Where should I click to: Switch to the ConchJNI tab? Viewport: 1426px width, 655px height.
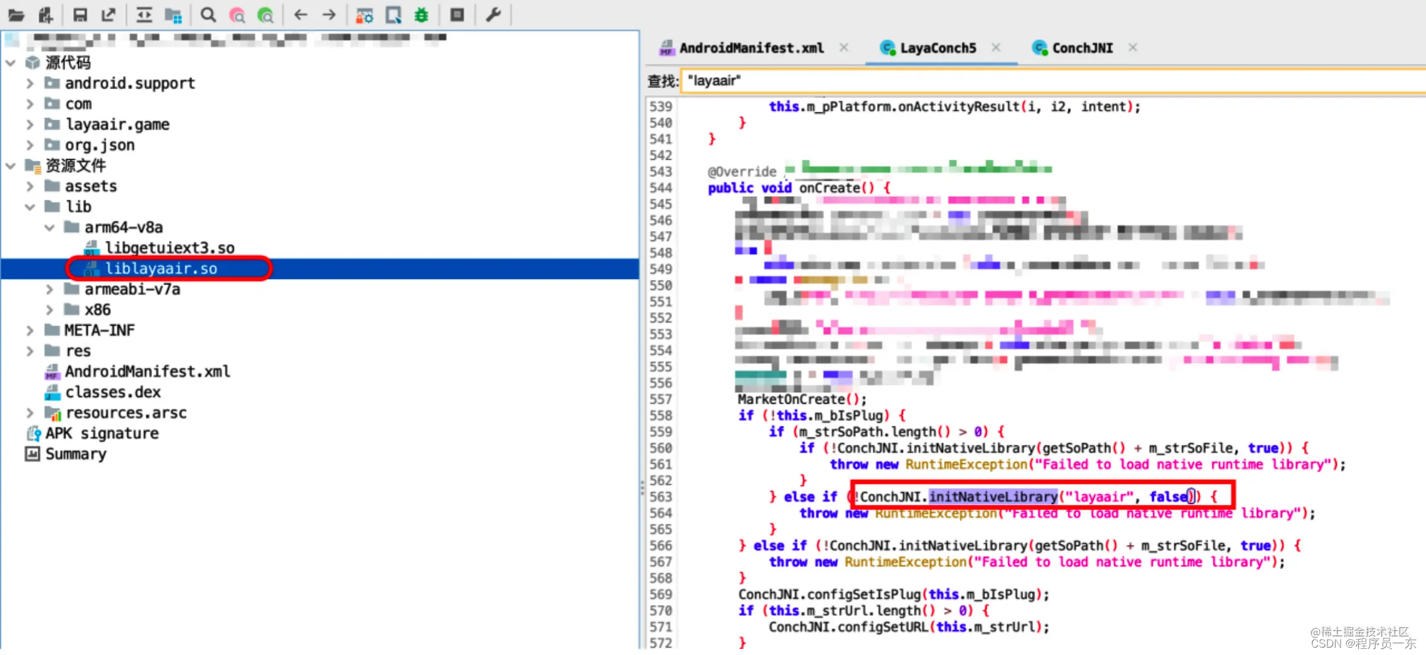pyautogui.click(x=1073, y=48)
